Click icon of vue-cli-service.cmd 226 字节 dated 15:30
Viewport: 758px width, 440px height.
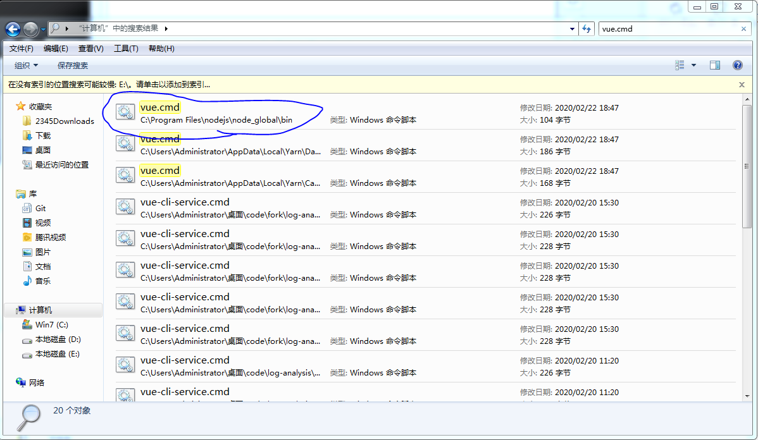click(x=125, y=207)
